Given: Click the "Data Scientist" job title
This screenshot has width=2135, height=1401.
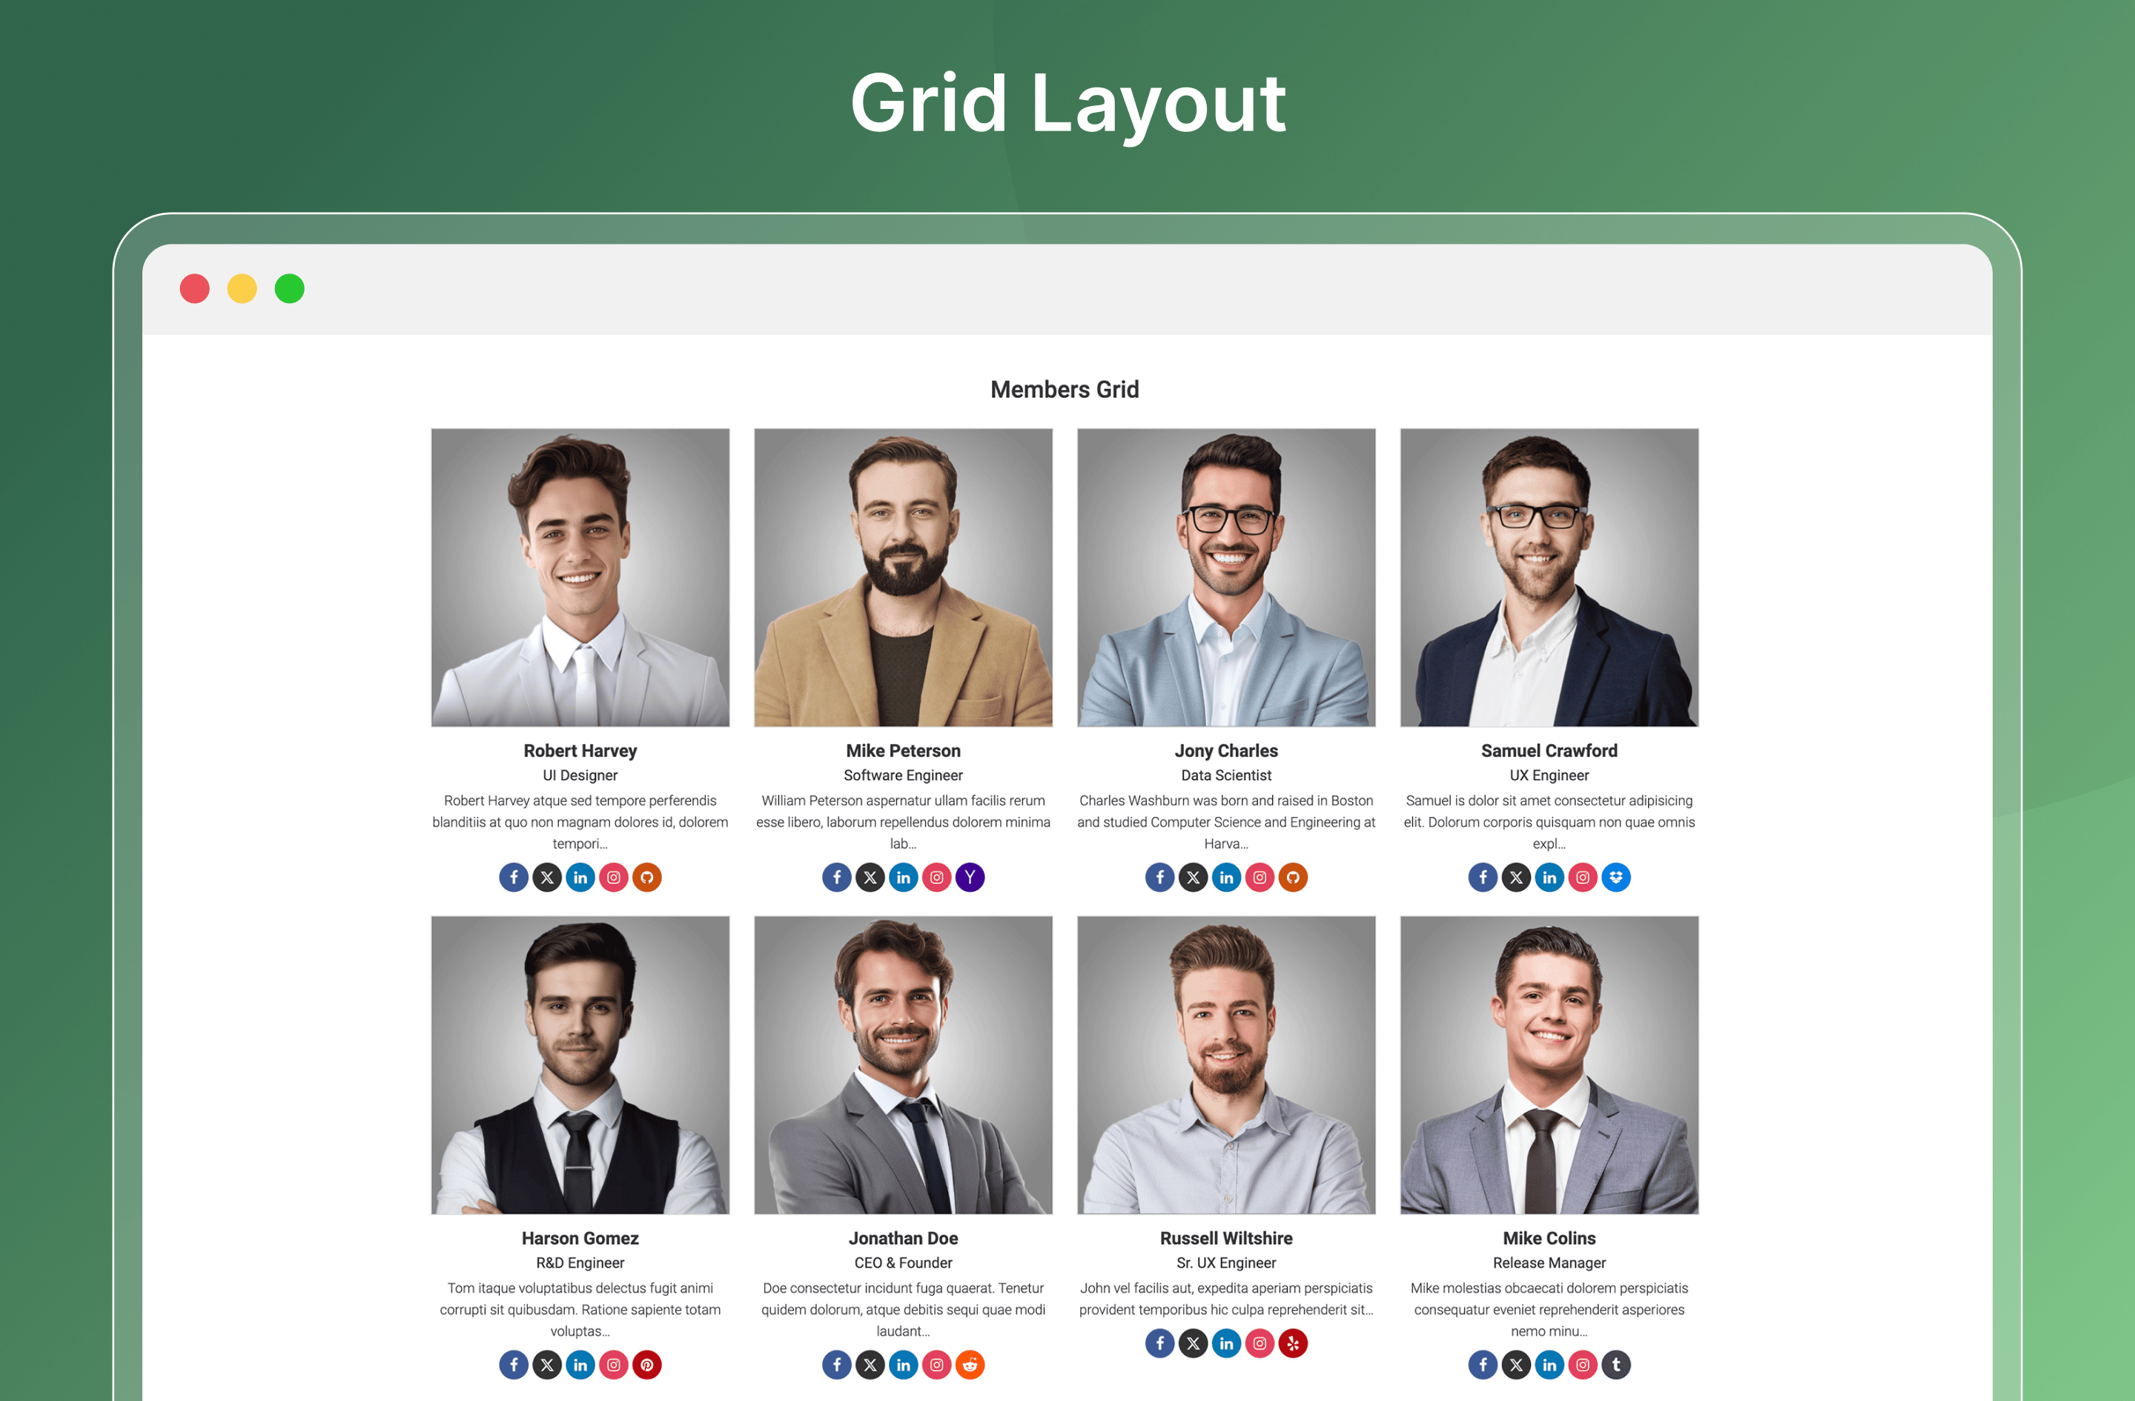Looking at the screenshot, I should tap(1226, 775).
